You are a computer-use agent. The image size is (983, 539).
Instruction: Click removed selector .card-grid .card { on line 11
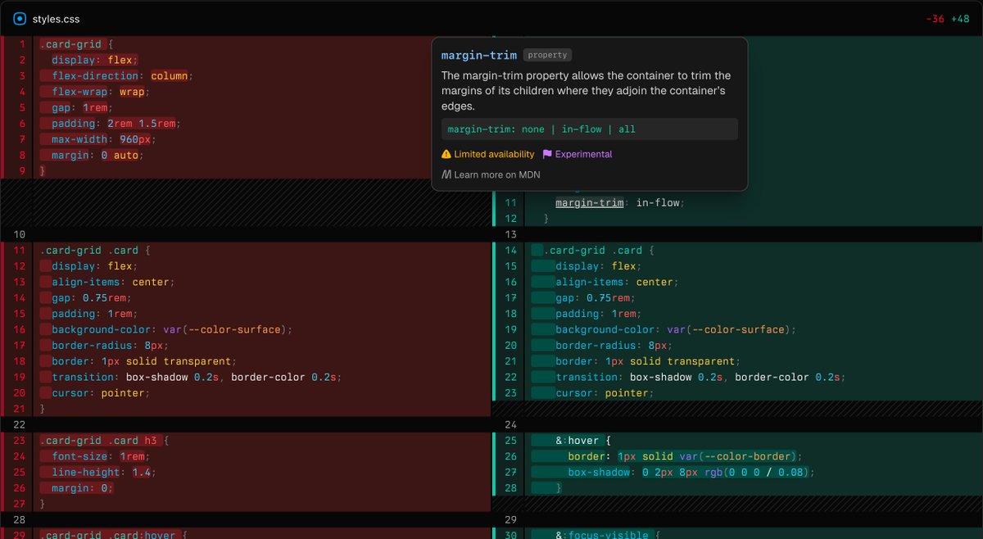click(95, 251)
